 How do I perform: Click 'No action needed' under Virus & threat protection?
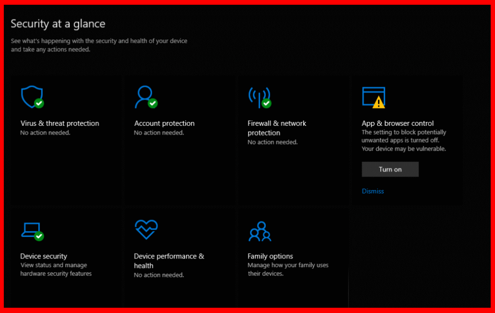(45, 133)
